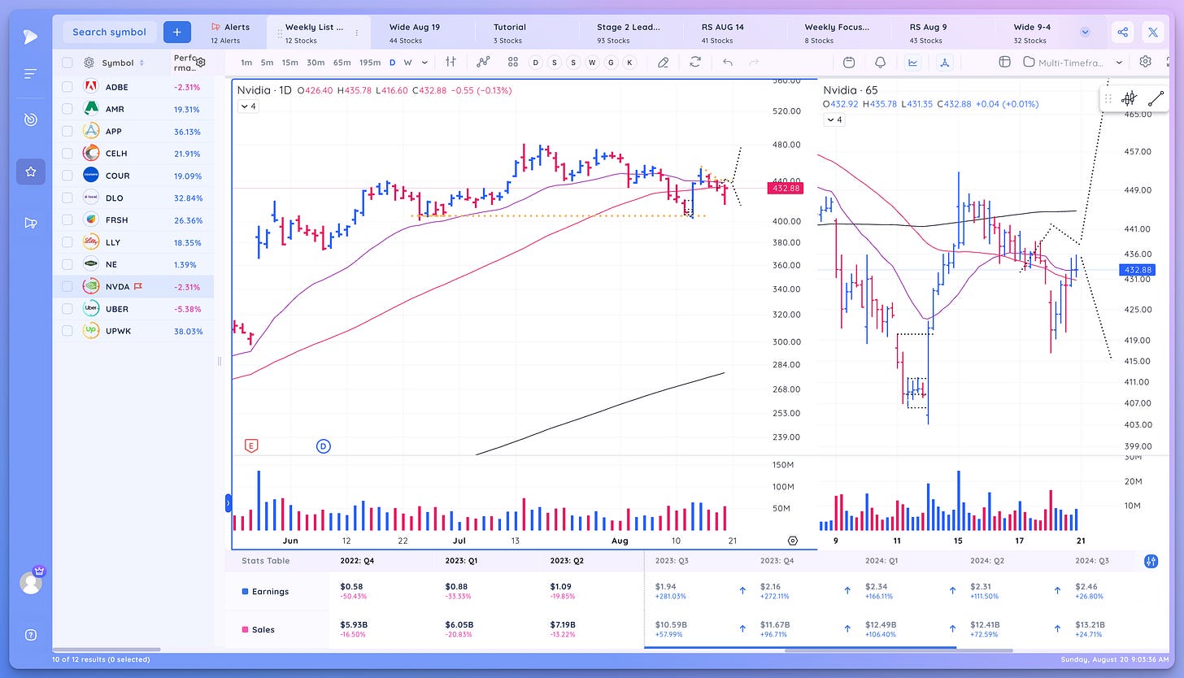Open the chart style bars icon

tap(451, 62)
